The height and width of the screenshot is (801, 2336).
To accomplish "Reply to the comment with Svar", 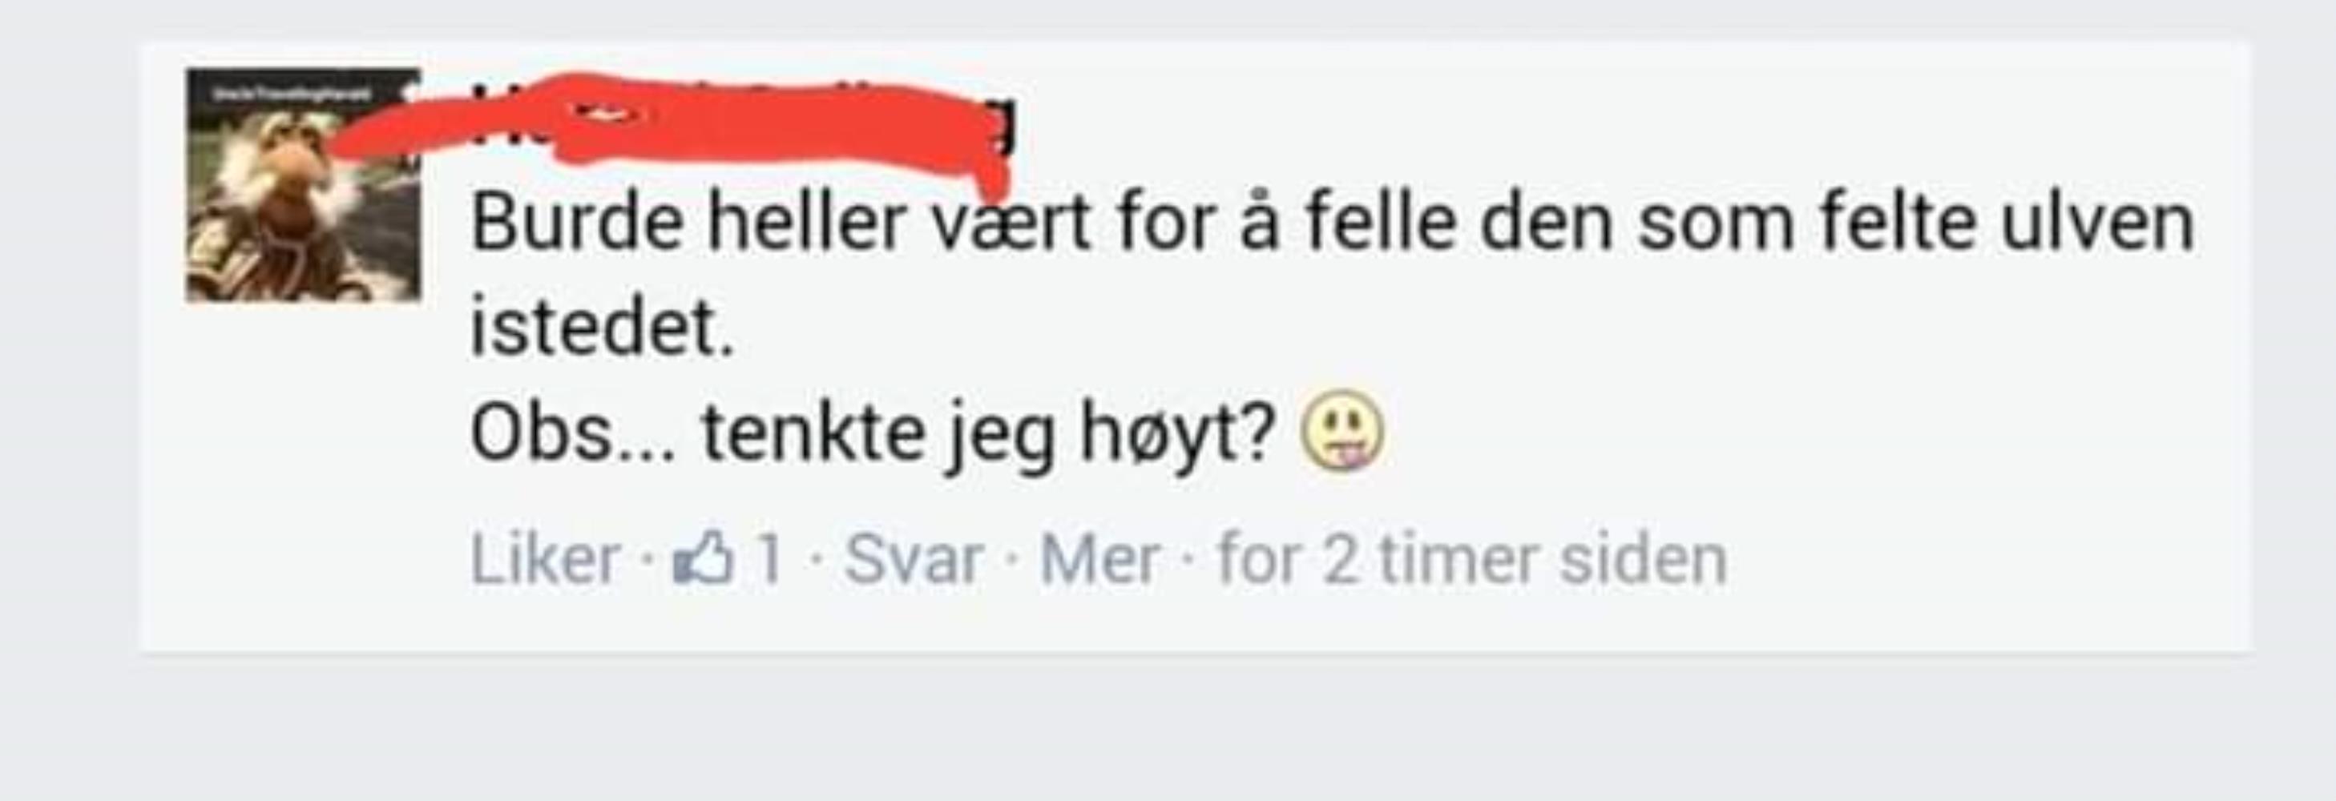I will tap(914, 559).
